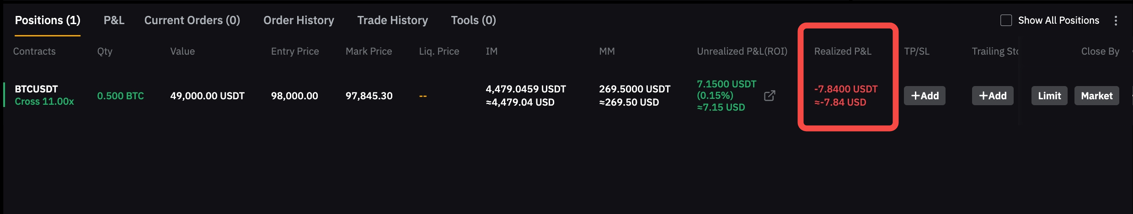1133x214 pixels.
Task: Click the Realized P&L value -7.8400 USDT
Action: (846, 89)
